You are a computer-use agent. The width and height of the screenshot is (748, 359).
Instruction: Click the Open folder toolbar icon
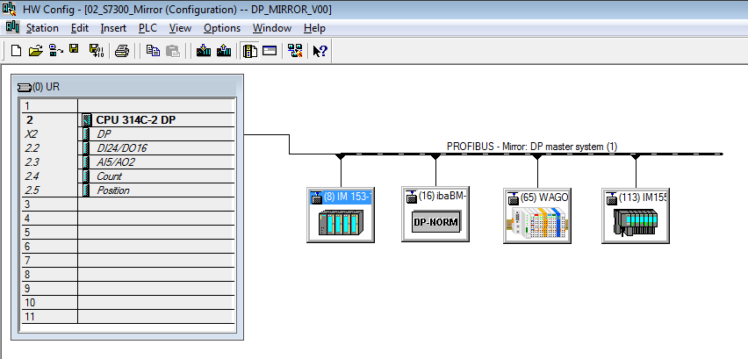35,51
